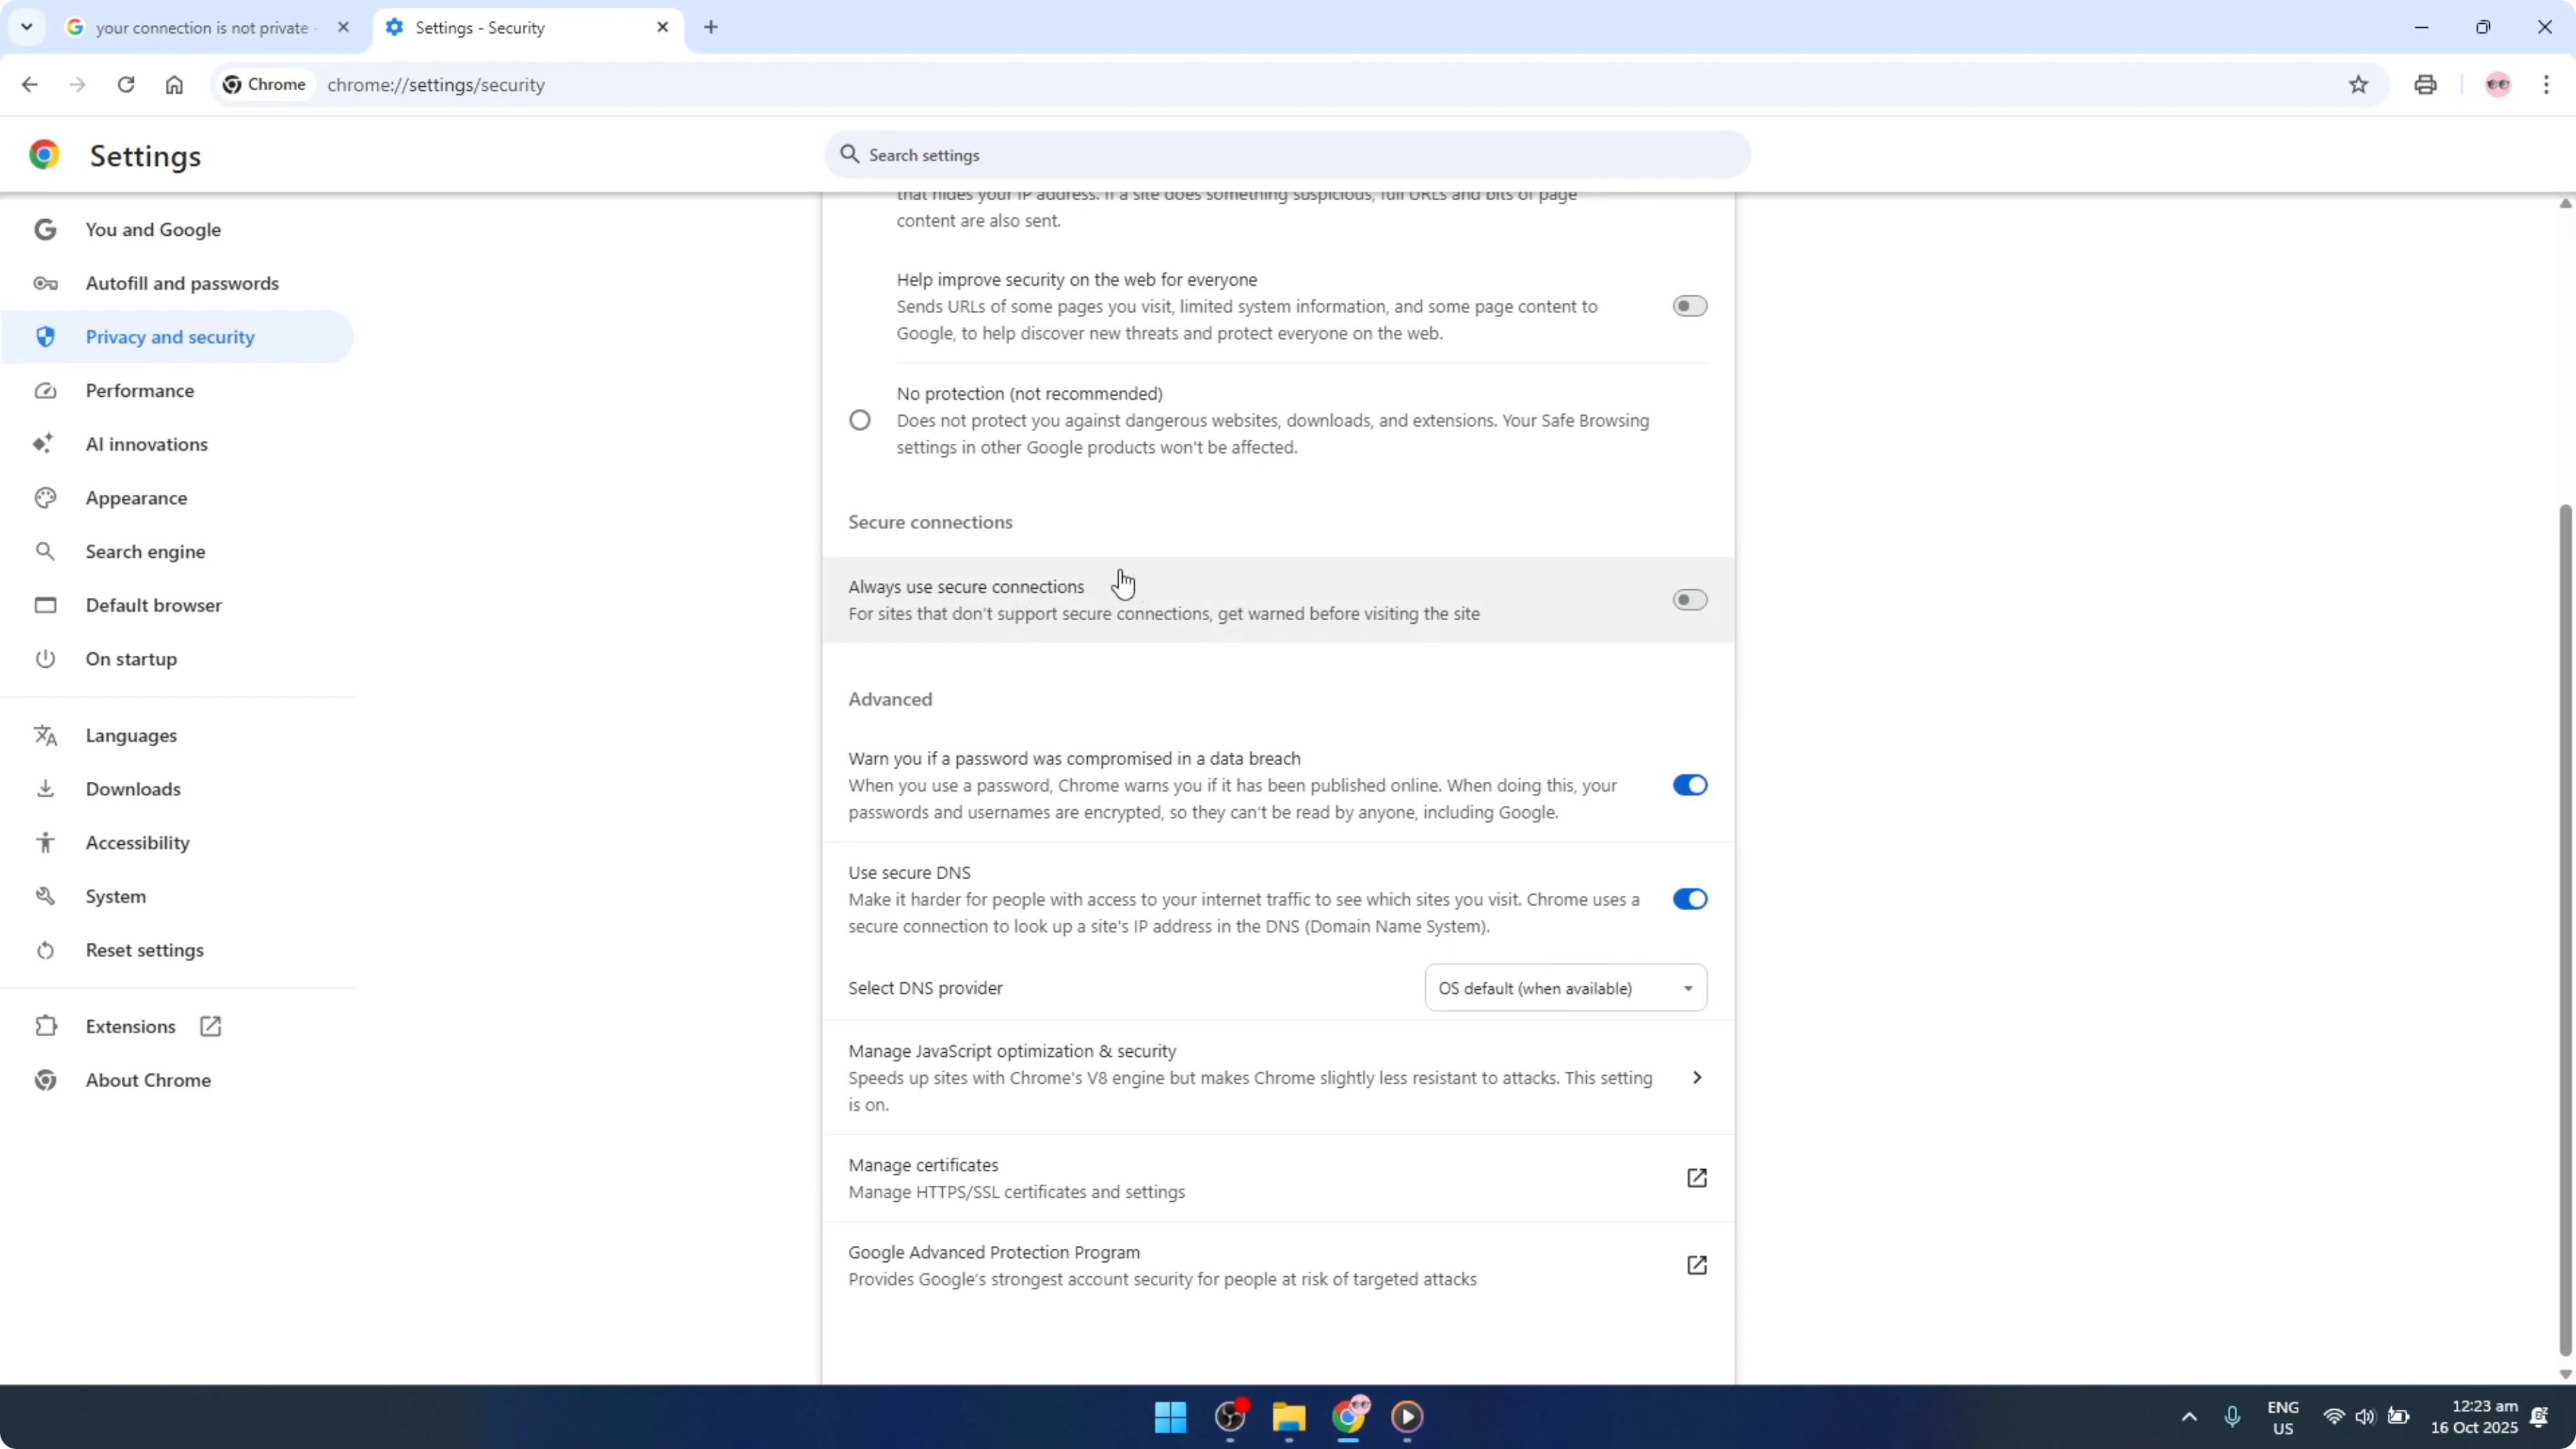Toggle Always use secure connections

pos(1690,599)
